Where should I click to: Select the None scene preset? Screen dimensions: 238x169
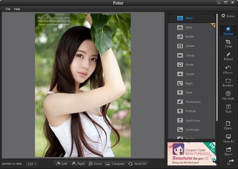tap(192, 18)
